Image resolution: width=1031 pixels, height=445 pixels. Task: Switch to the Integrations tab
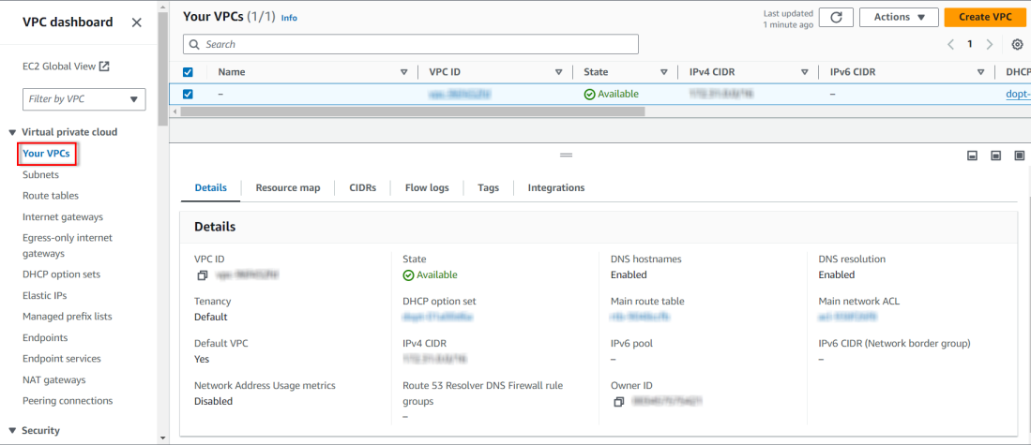[556, 187]
